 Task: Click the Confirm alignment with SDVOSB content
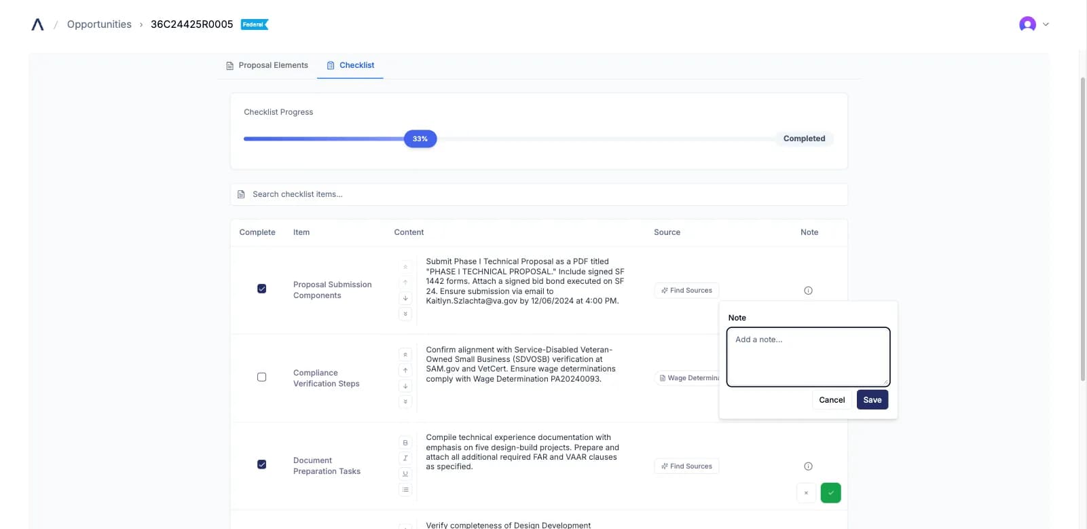coord(521,365)
